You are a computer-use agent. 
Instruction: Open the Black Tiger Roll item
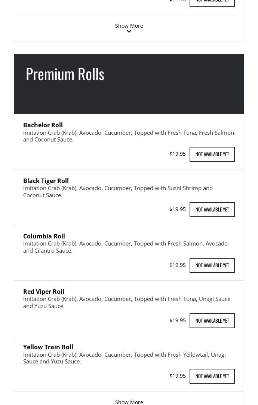point(46,181)
